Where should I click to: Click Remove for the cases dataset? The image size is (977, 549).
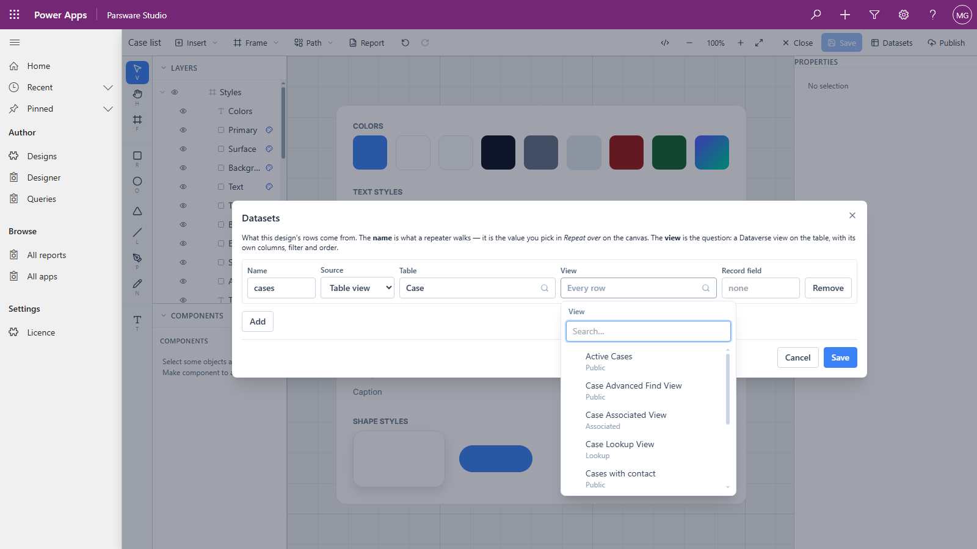(828, 288)
